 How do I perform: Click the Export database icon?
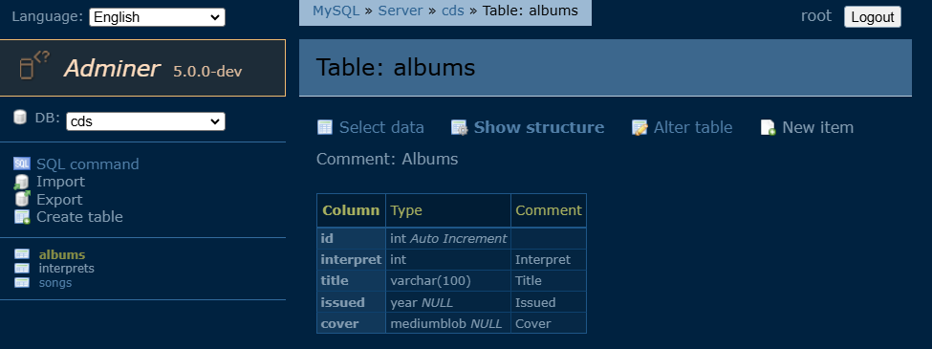21,199
